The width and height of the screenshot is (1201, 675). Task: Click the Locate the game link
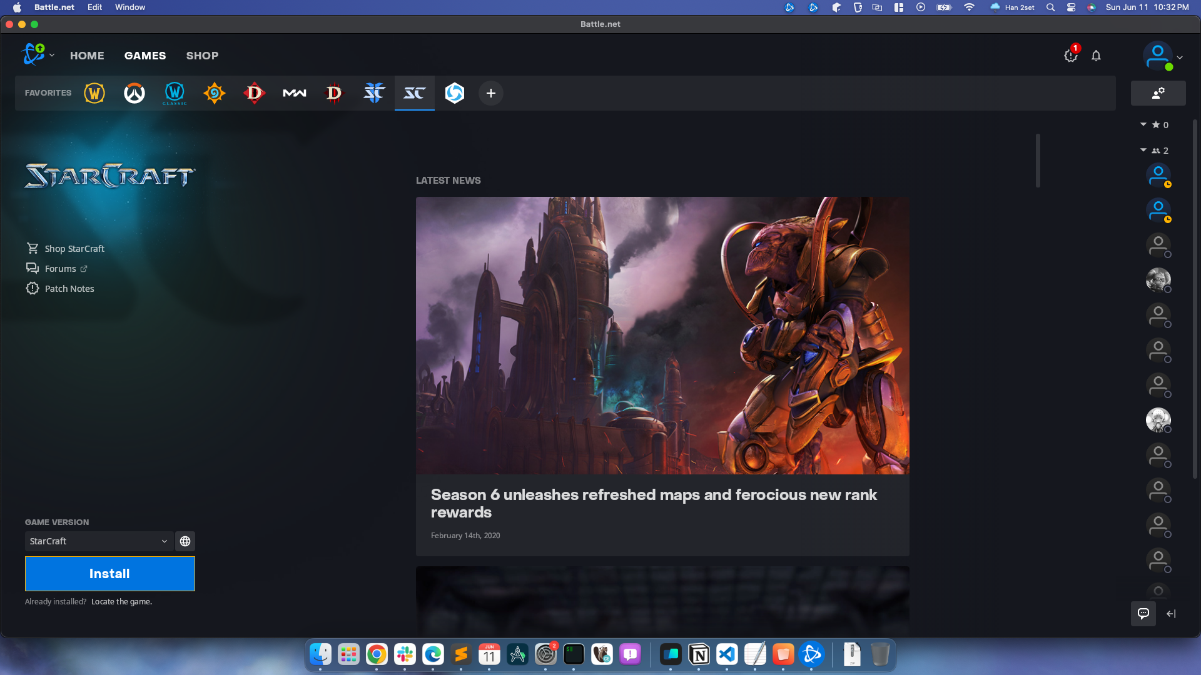point(121,602)
